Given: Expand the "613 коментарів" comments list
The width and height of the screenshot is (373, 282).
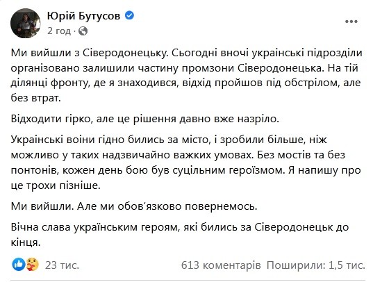Looking at the screenshot, I should (221, 265).
